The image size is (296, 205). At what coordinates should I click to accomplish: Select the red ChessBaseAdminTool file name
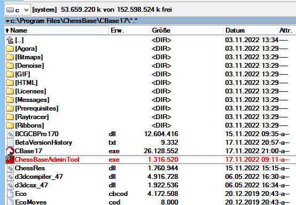pos(47,160)
